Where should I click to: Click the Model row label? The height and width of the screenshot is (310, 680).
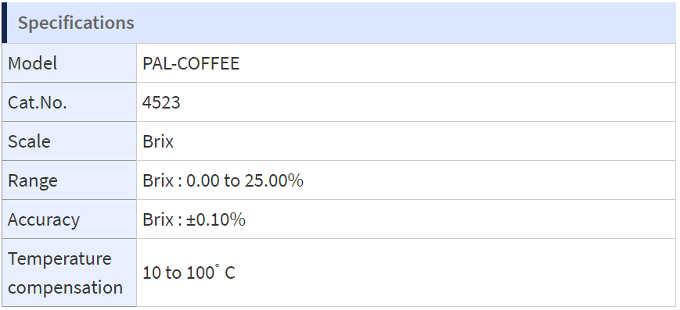(x=33, y=63)
